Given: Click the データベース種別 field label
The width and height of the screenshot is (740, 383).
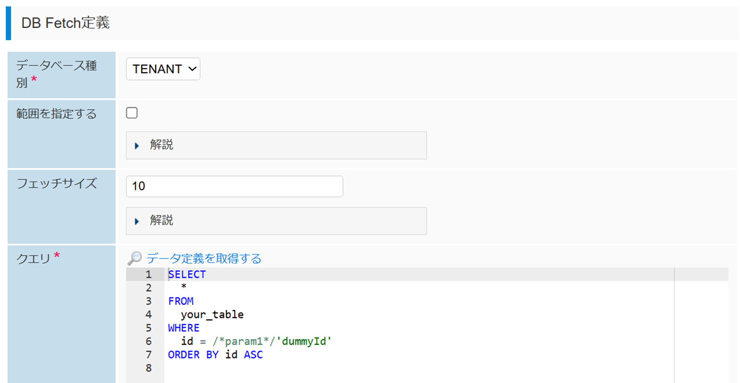Looking at the screenshot, I should tap(56, 74).
